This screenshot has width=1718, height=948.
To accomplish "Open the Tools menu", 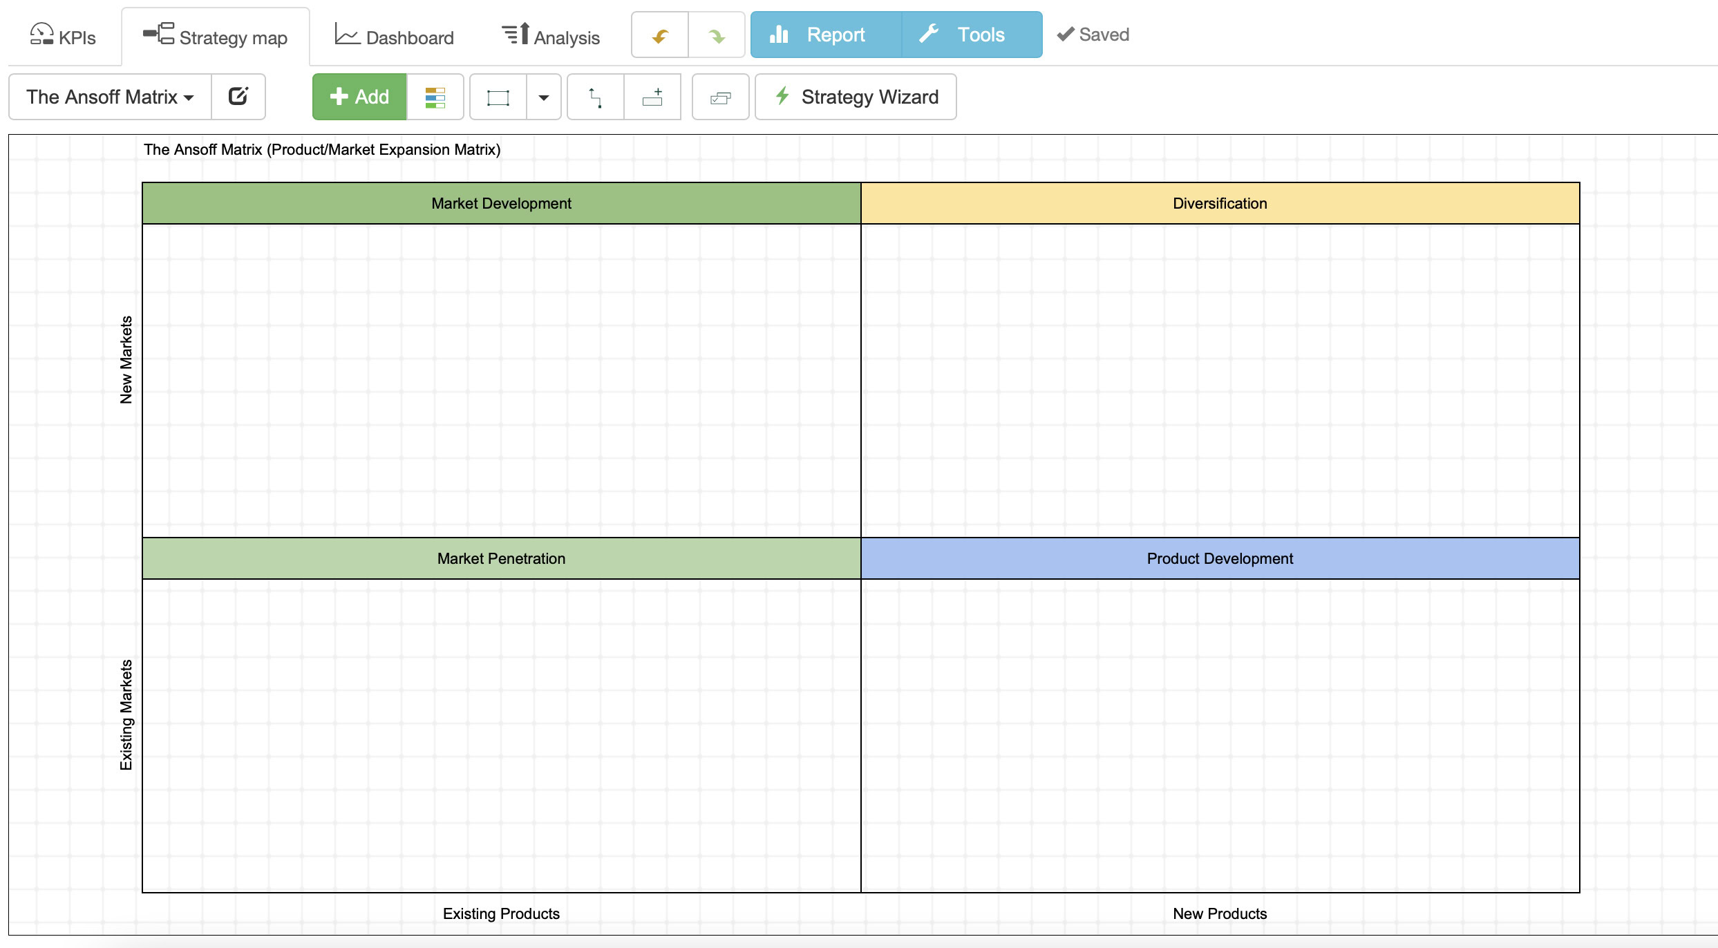I will click(x=971, y=35).
